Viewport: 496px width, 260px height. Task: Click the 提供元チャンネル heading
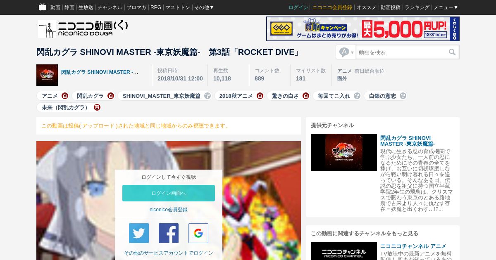[x=332, y=125]
